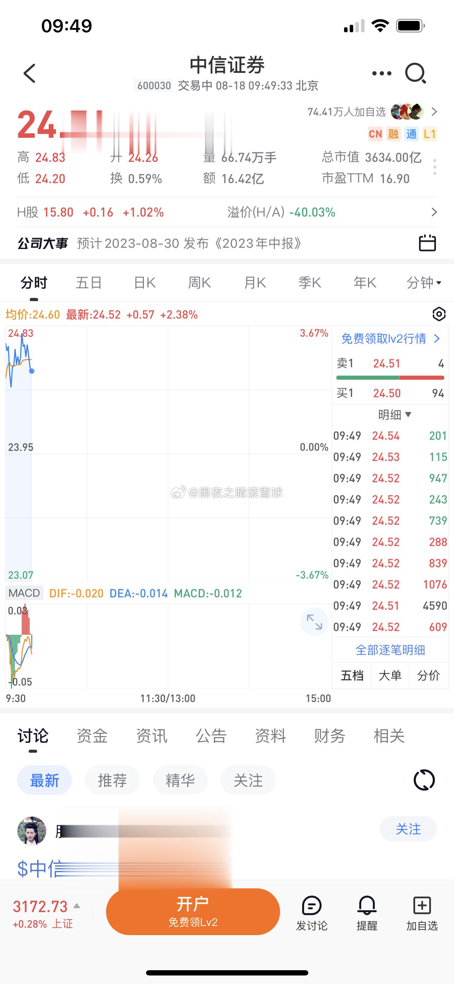
Task: Tap the 卖1 24.51 order row
Action: 390,363
